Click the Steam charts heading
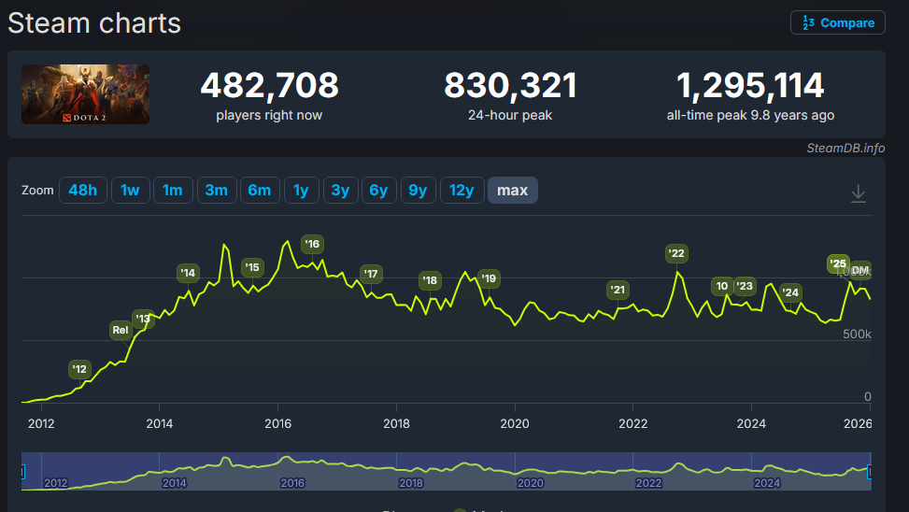 click(94, 23)
